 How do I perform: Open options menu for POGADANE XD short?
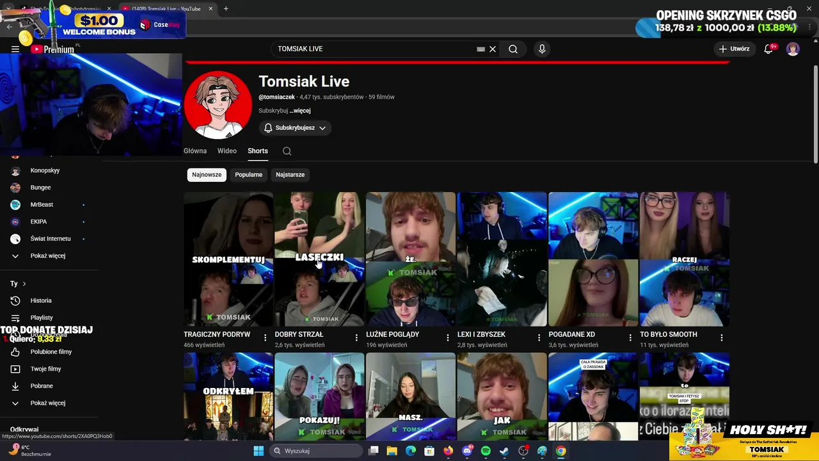coord(630,337)
